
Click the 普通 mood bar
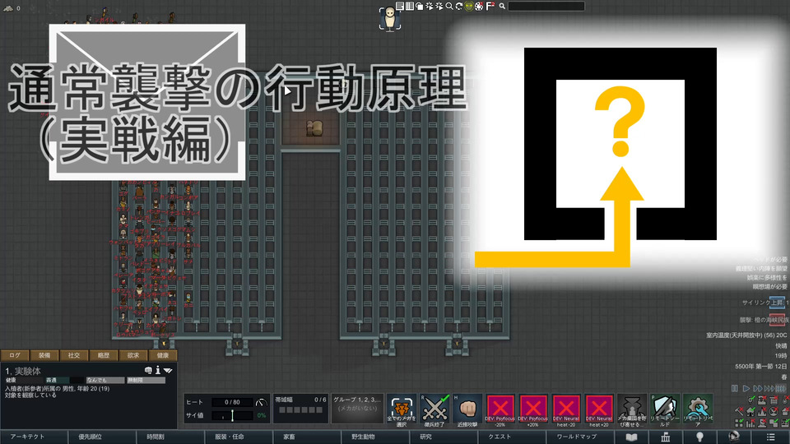pos(64,380)
